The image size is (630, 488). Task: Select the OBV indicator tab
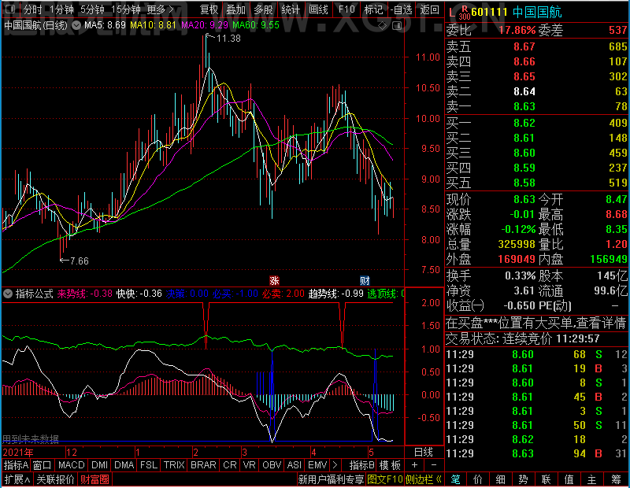pyautogui.click(x=272, y=465)
